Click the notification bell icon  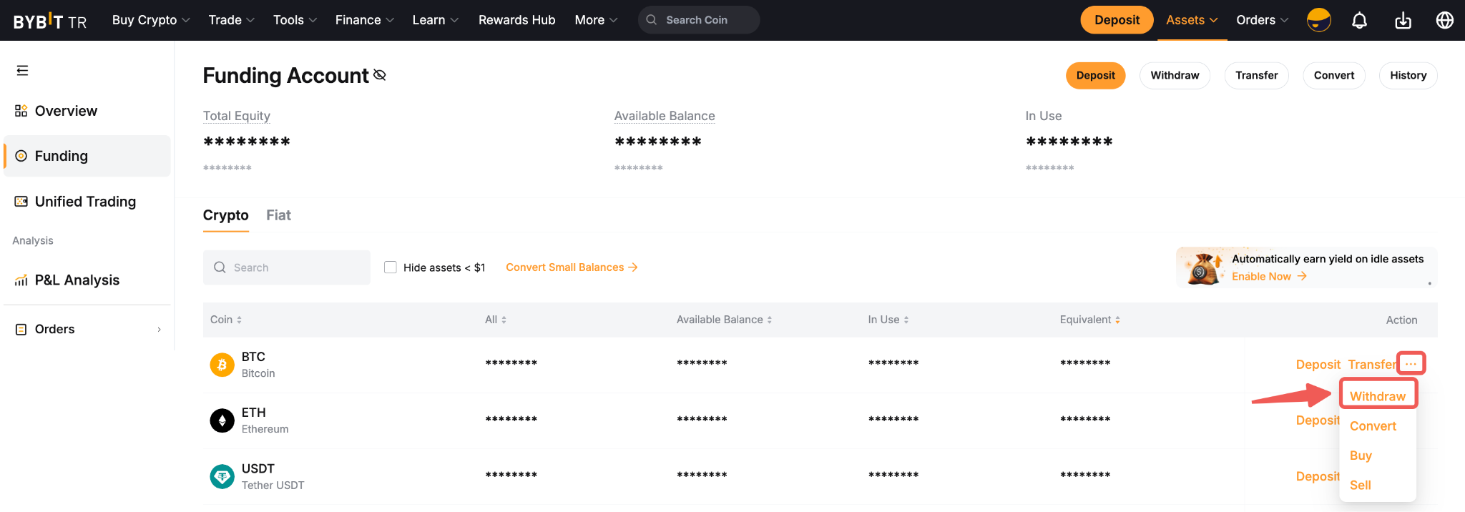click(1359, 20)
